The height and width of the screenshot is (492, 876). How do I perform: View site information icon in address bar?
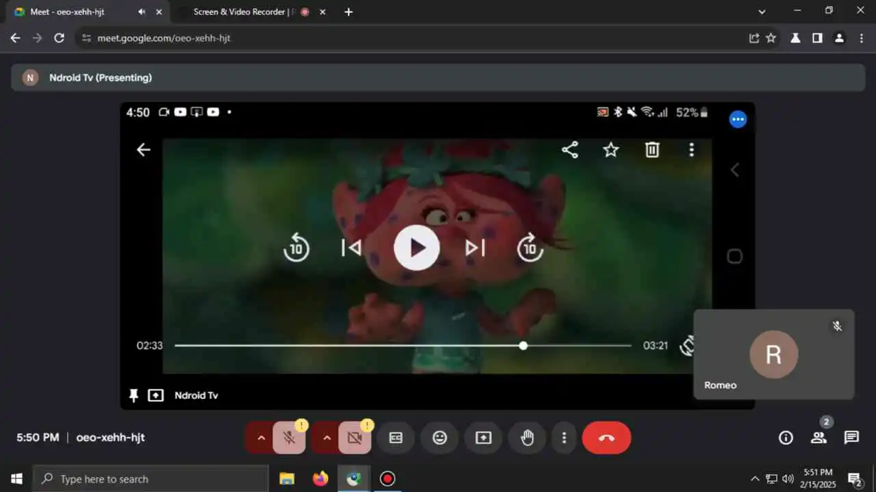pyautogui.click(x=86, y=38)
